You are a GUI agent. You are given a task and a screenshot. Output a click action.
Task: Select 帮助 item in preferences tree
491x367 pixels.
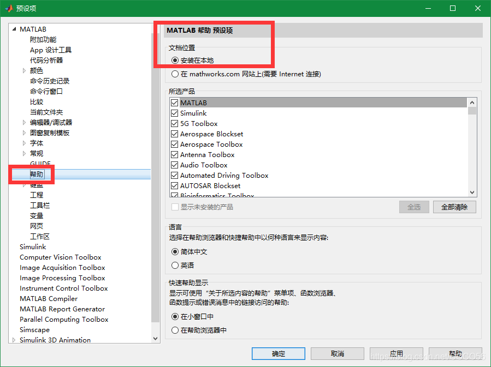pyautogui.click(x=37, y=174)
